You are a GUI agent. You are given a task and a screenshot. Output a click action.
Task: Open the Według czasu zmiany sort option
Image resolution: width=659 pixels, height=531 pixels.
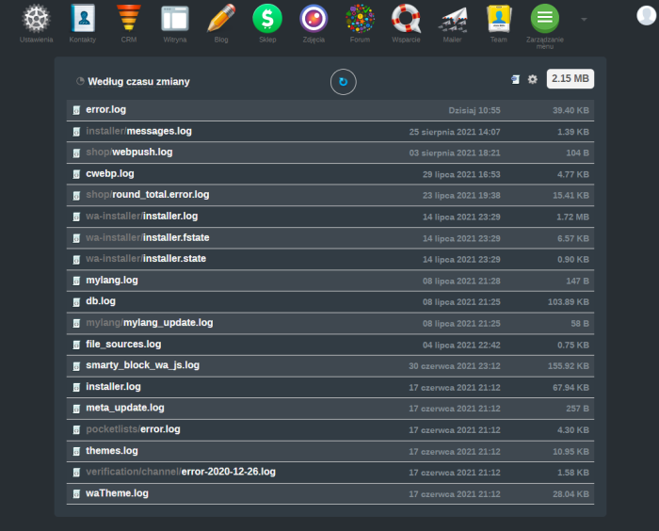click(x=137, y=82)
